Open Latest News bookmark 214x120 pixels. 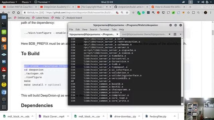(x=40, y=18)
